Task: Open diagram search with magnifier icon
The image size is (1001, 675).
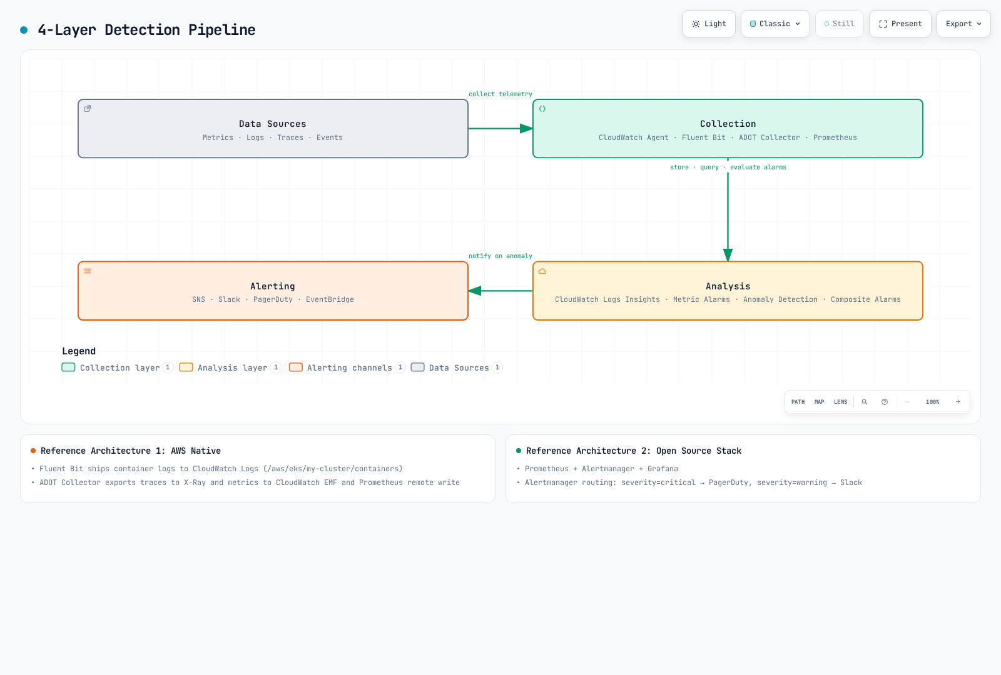Action: click(x=865, y=402)
